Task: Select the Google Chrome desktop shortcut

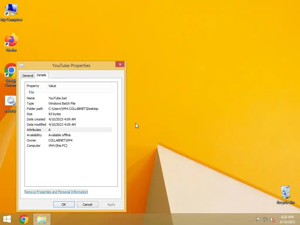Action: (10, 75)
